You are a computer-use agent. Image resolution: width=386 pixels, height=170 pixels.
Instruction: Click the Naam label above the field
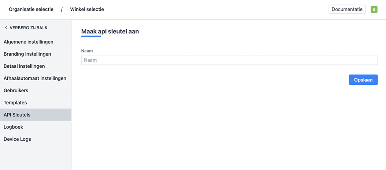point(86,51)
